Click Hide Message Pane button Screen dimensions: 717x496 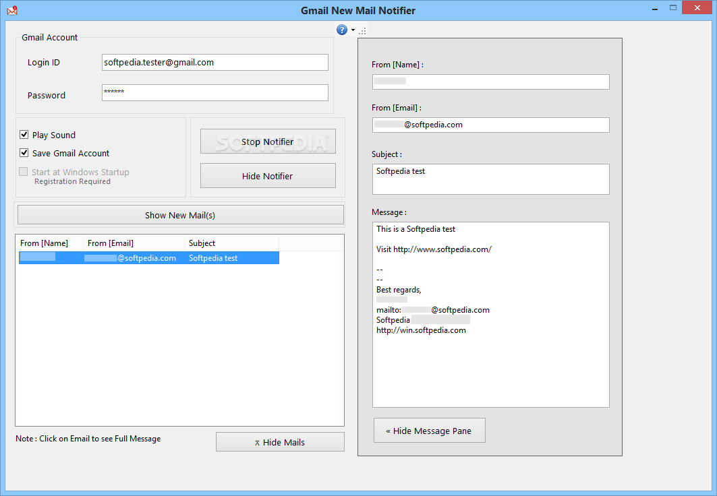click(430, 431)
